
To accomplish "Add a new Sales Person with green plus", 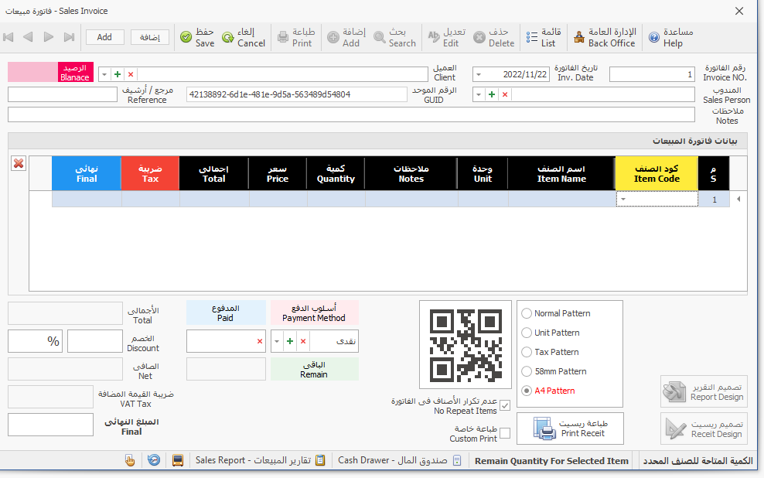I will (492, 94).
